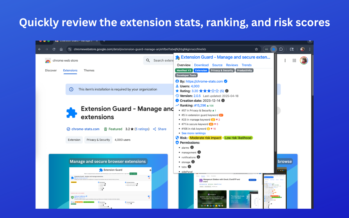Viewport: 349px width, 218px height.
Task: Click See more rankings link
Action: 194,133
